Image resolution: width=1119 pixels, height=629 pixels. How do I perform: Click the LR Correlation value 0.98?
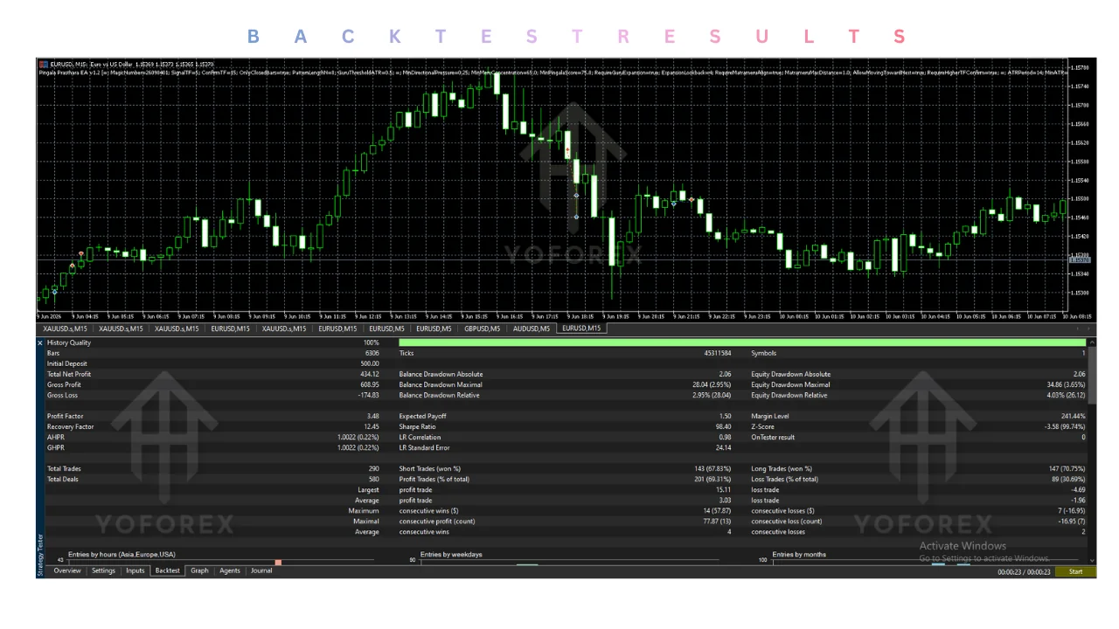point(725,438)
